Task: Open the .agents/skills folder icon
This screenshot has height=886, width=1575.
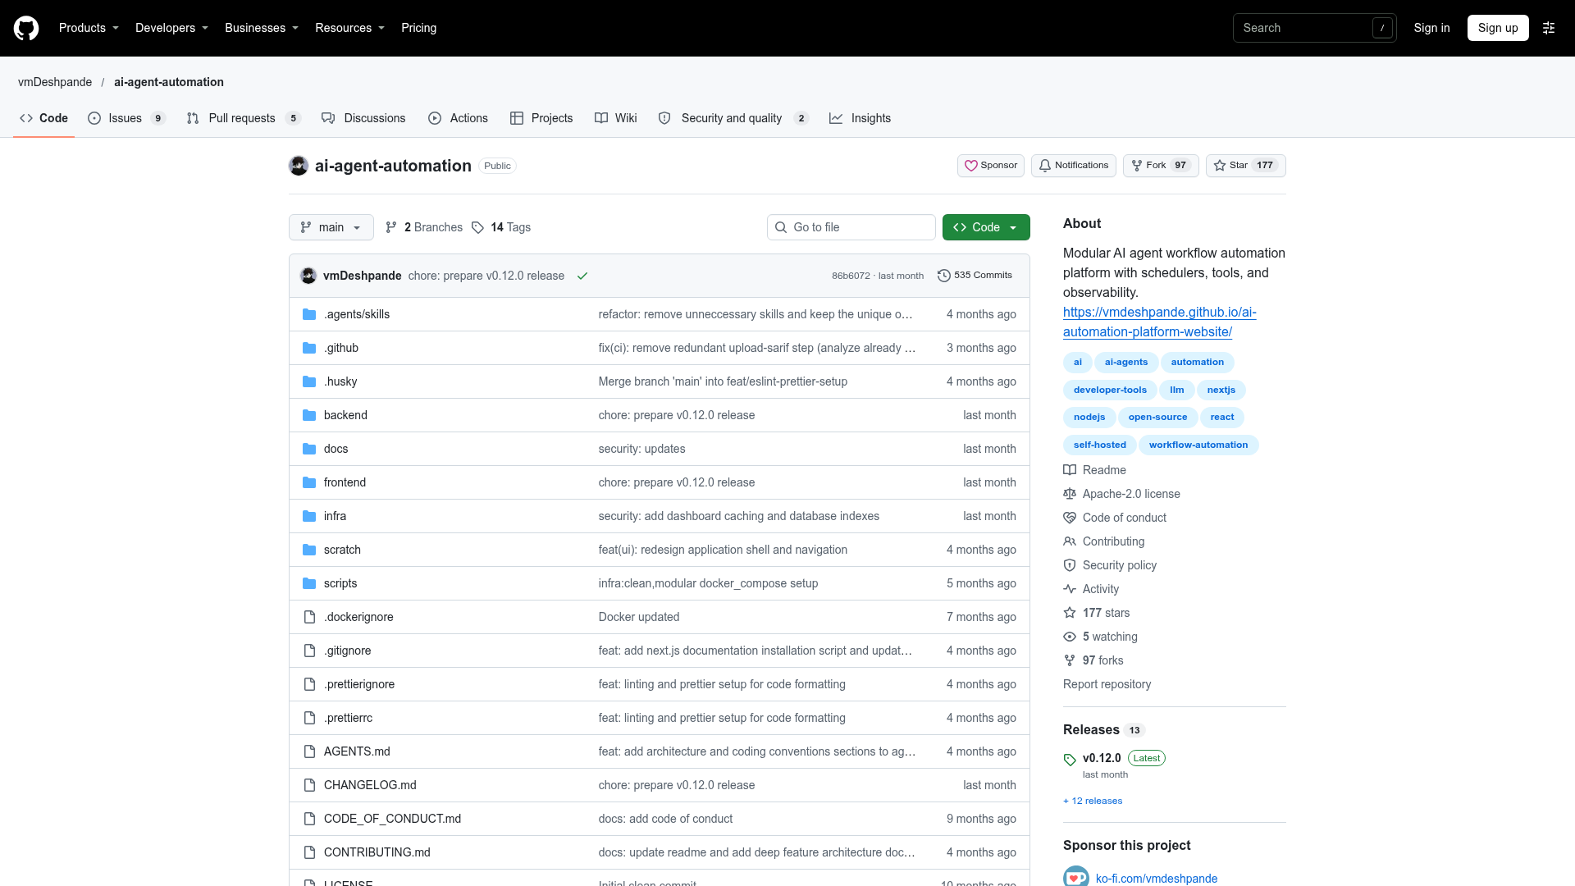Action: point(309,314)
